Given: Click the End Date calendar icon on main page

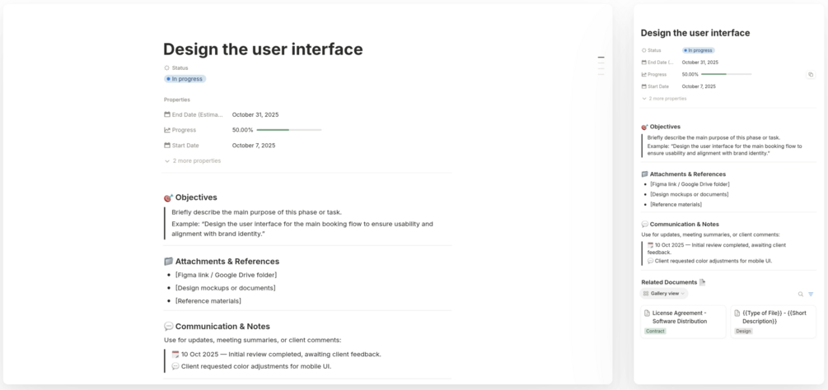Looking at the screenshot, I should tap(167, 115).
